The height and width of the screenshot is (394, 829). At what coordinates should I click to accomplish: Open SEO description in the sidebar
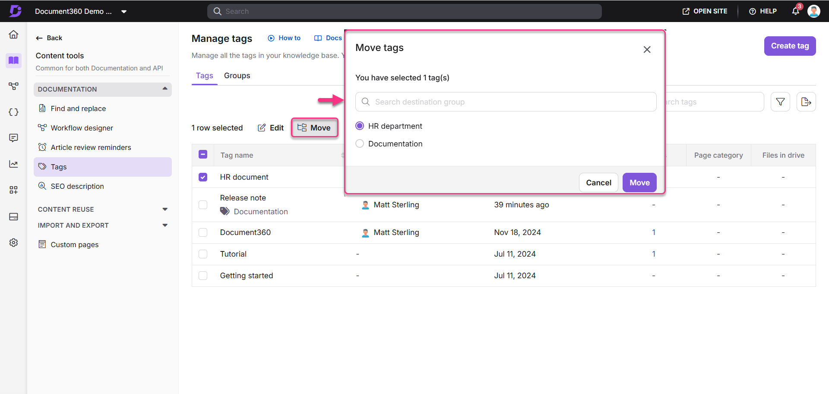tap(77, 186)
